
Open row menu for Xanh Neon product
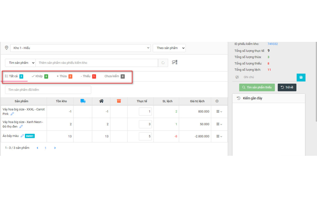coord(219,124)
